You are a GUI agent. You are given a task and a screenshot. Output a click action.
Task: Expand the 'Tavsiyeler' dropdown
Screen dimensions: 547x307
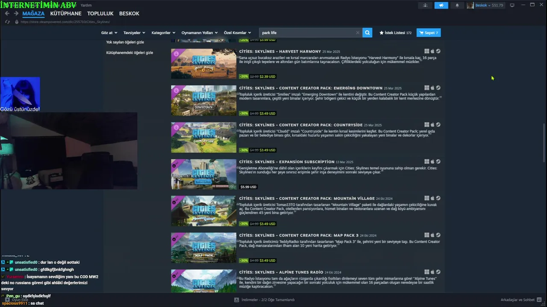134,33
